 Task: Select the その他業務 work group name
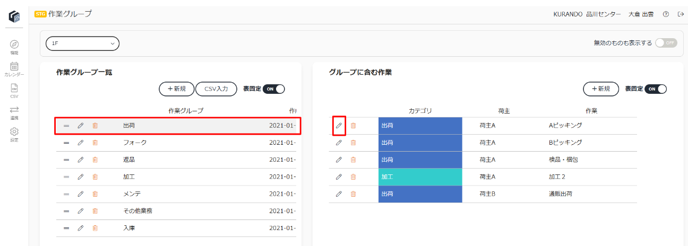click(x=138, y=211)
